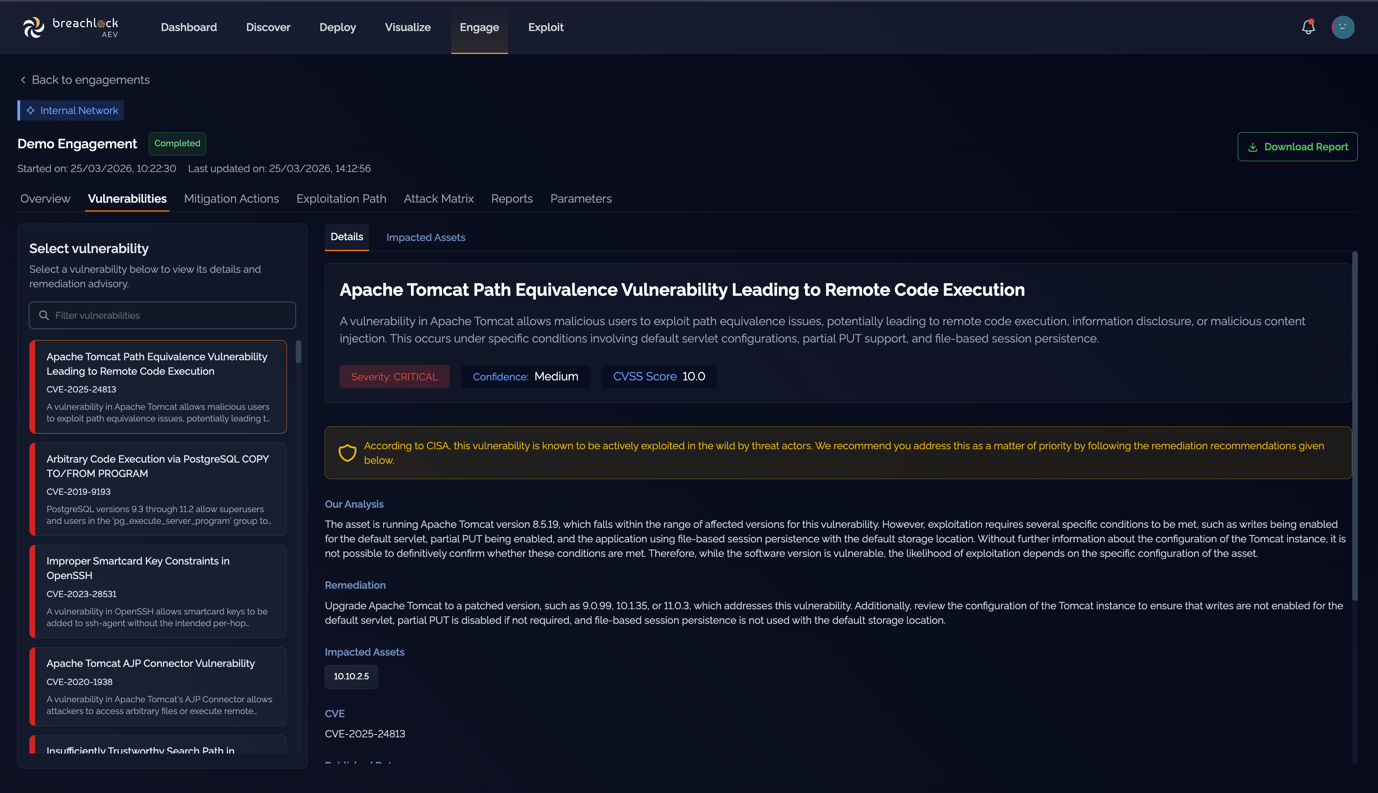
Task: Click the Internal Network label
Action: click(79, 110)
